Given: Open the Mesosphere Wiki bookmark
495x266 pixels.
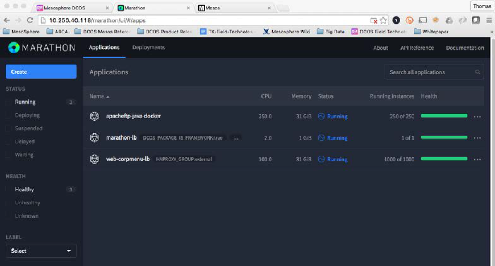Looking at the screenshot, I should (286, 32).
